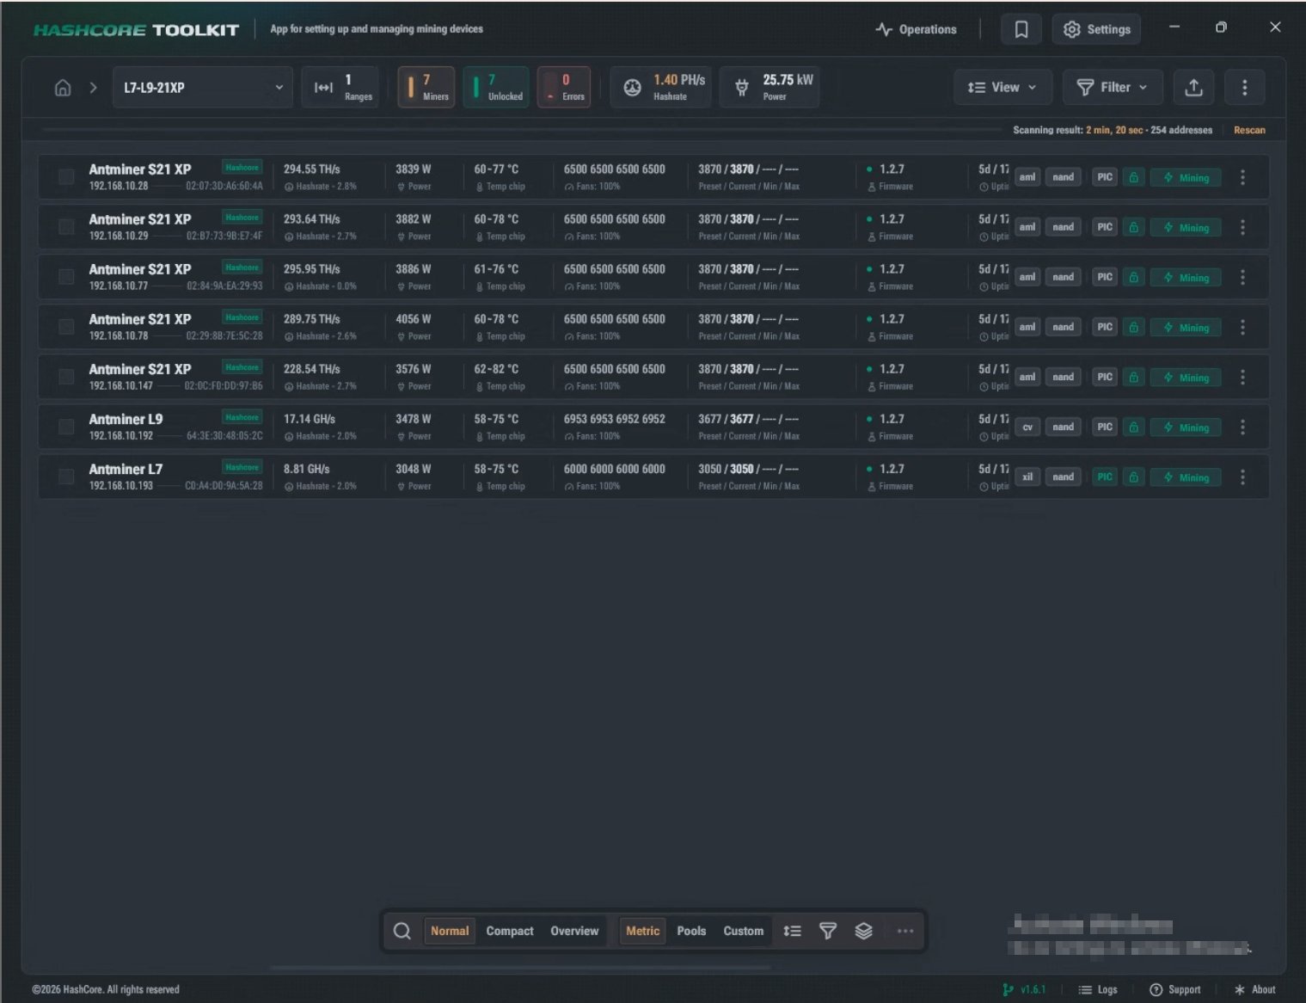Select checkbox for miner 192.168.10.28

tap(65, 177)
